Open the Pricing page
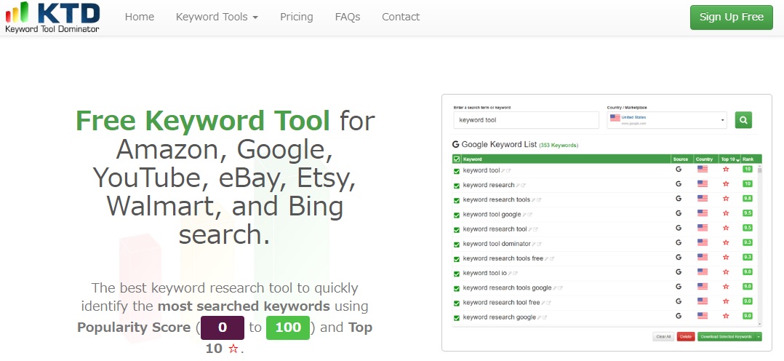The height and width of the screenshot is (361, 784). 297,17
